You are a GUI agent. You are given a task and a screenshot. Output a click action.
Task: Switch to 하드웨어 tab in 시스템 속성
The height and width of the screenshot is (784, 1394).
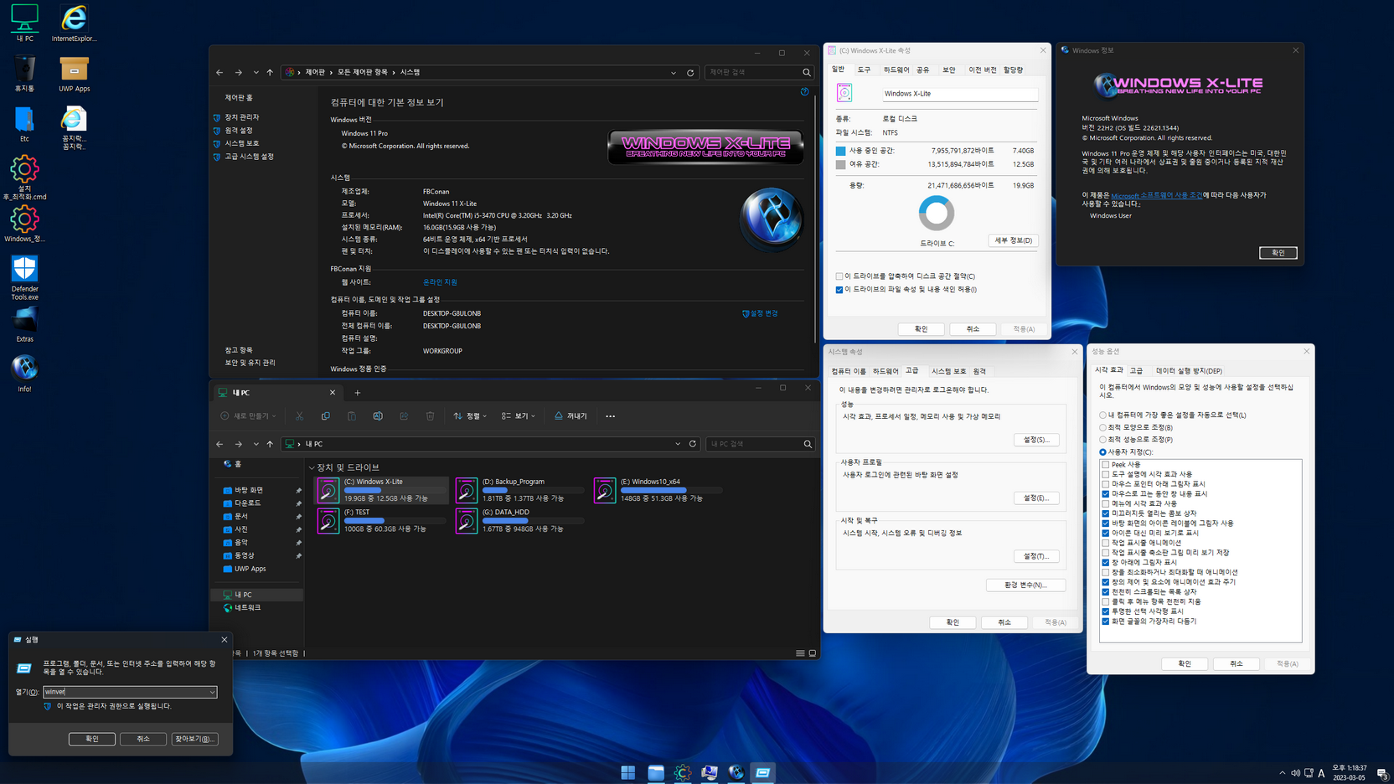885,371
